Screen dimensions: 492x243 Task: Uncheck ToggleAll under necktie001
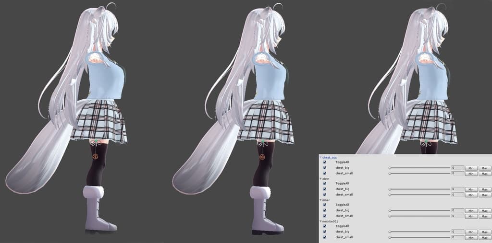[x=325, y=226]
